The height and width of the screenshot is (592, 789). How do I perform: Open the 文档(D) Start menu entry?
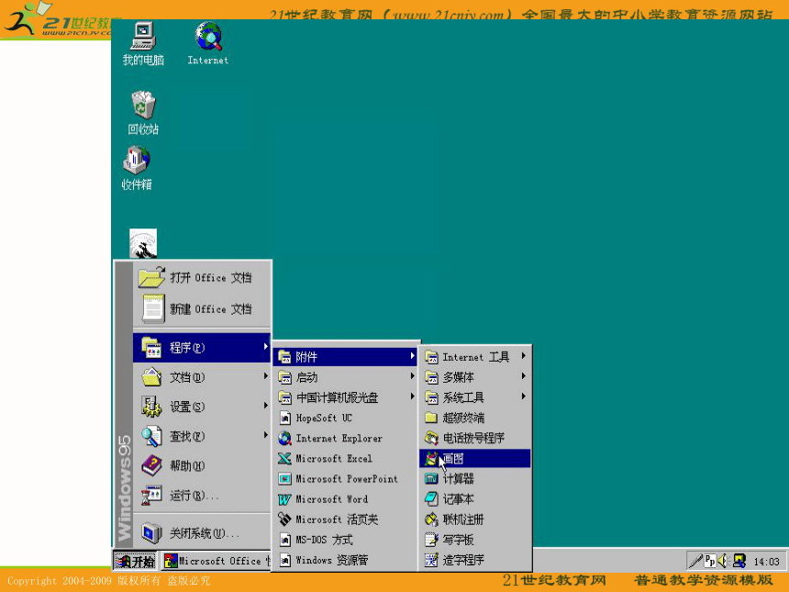click(202, 377)
